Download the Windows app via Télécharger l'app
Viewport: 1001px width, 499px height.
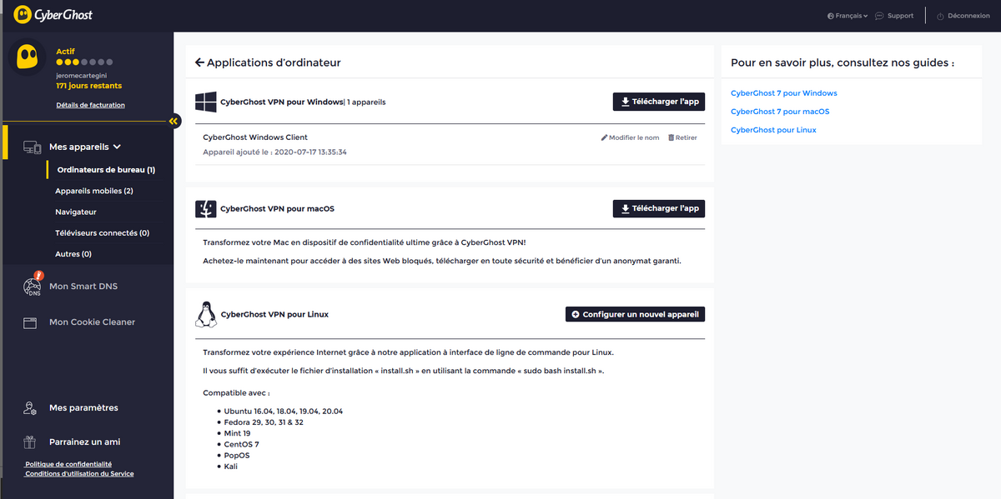point(659,102)
